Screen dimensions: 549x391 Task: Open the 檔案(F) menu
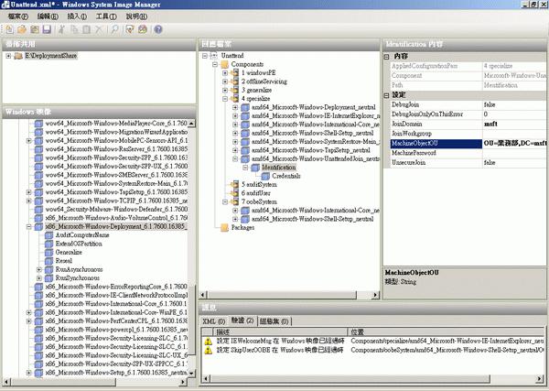tap(18, 16)
